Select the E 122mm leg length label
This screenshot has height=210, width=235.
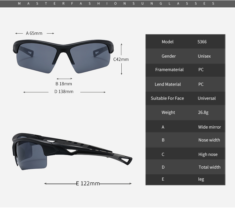[88, 183]
